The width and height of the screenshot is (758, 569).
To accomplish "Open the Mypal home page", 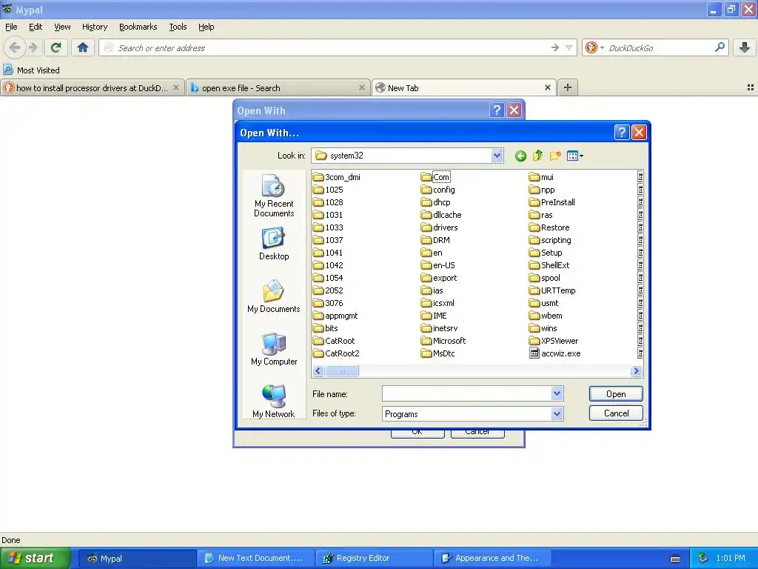I will click(x=83, y=47).
